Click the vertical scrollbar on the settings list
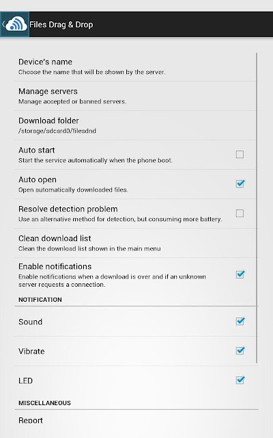 click(x=257, y=208)
